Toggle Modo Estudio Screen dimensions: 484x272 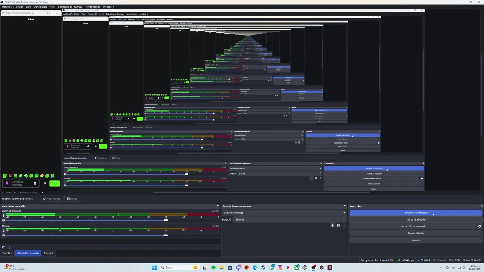[416, 233]
